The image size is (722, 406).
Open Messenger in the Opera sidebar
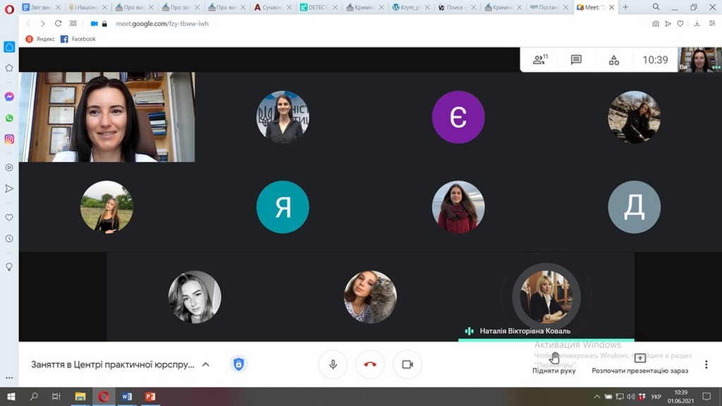[x=9, y=97]
